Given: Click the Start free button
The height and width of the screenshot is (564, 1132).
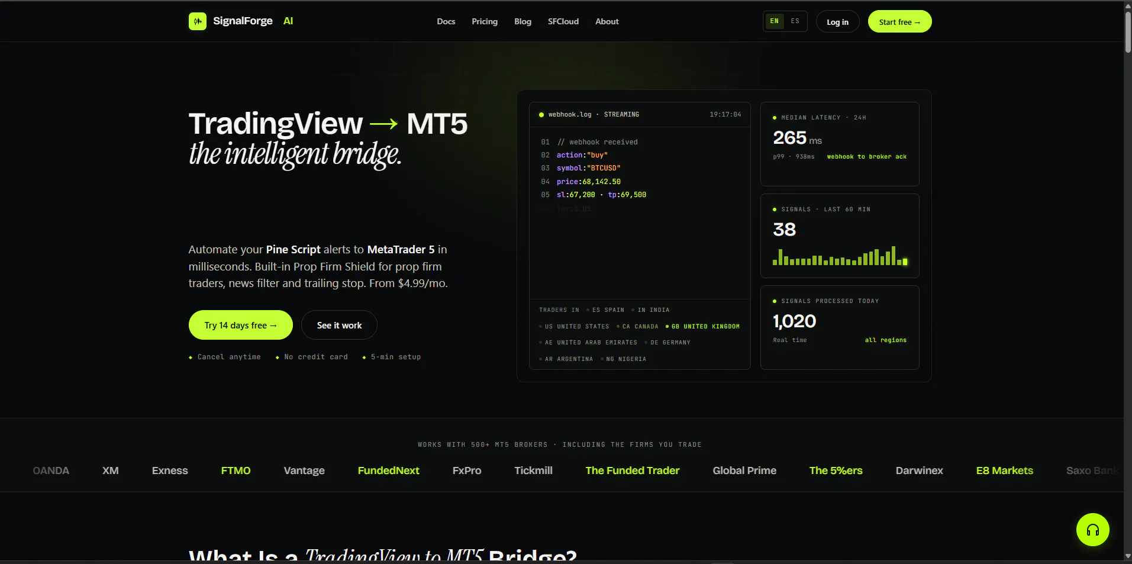Looking at the screenshot, I should tap(899, 22).
